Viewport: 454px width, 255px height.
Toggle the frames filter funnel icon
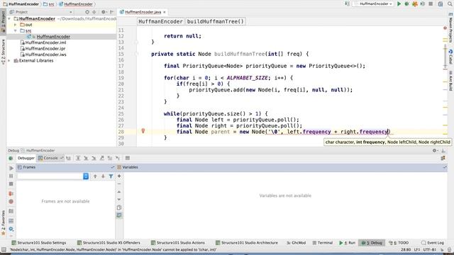point(111,176)
